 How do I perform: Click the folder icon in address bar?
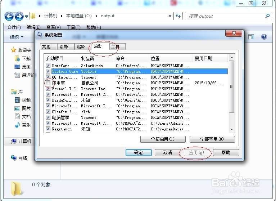click(x=33, y=16)
